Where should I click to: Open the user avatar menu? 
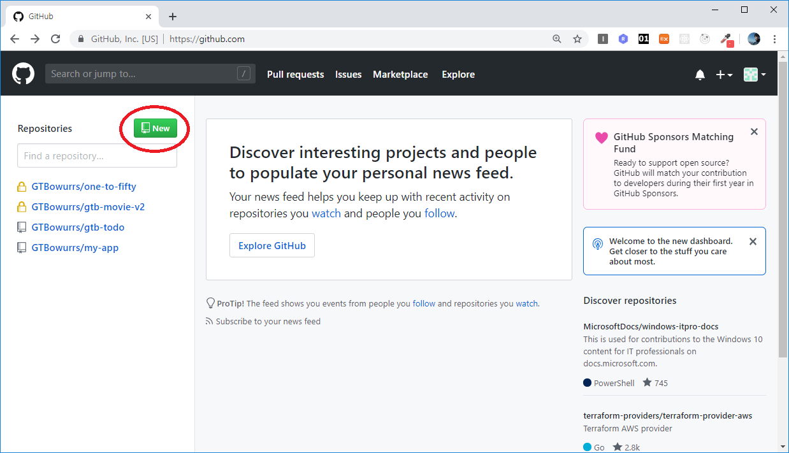pos(755,75)
